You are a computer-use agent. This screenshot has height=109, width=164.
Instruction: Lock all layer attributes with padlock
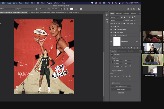[124, 23]
